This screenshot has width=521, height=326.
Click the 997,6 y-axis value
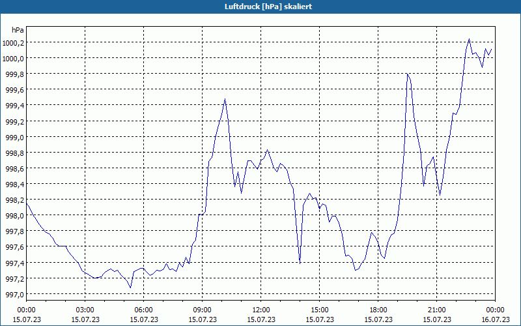point(15,247)
